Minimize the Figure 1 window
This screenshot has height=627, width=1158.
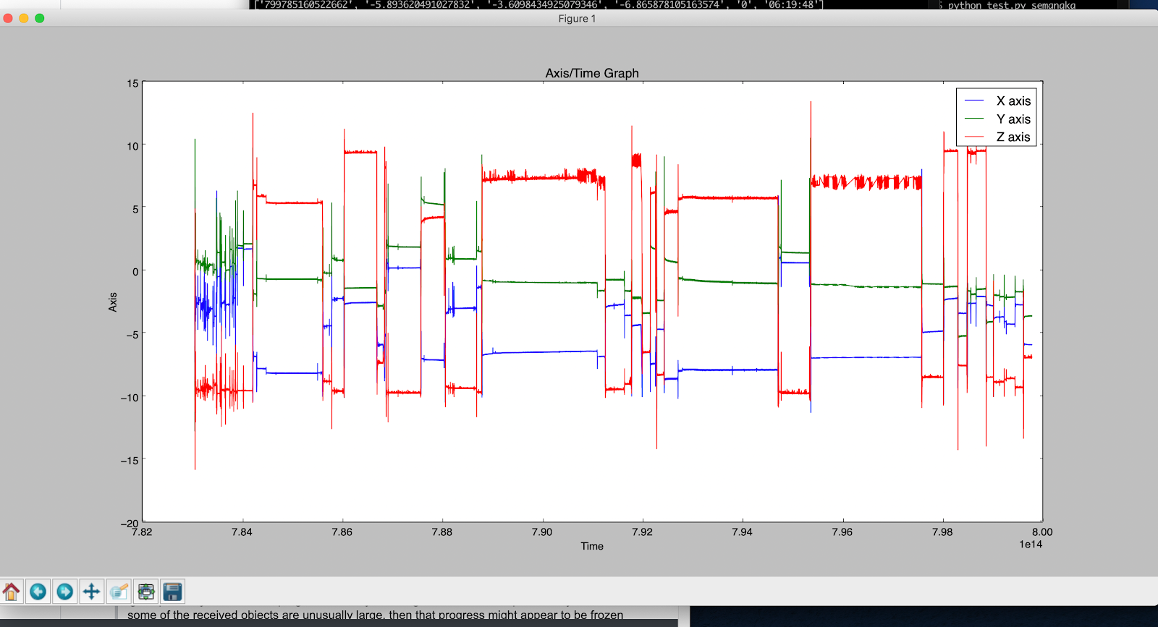tap(24, 18)
